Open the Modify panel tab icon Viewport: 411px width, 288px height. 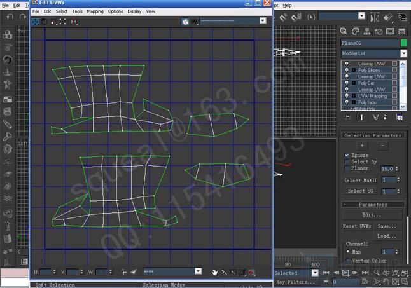(355, 31)
